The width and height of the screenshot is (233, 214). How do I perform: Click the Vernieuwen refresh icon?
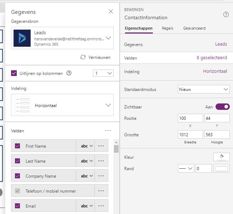tap(83, 57)
